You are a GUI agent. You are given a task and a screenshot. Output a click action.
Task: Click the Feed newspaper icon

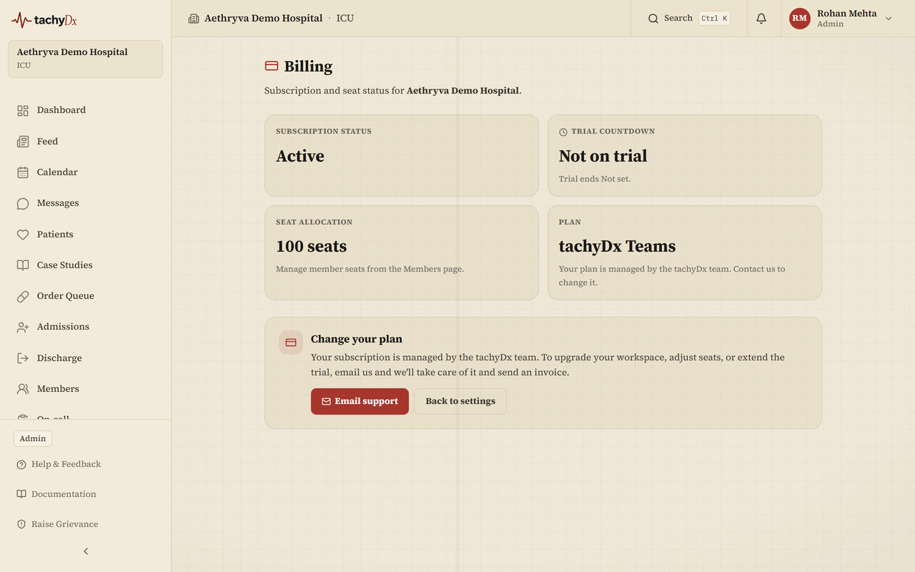click(x=23, y=142)
